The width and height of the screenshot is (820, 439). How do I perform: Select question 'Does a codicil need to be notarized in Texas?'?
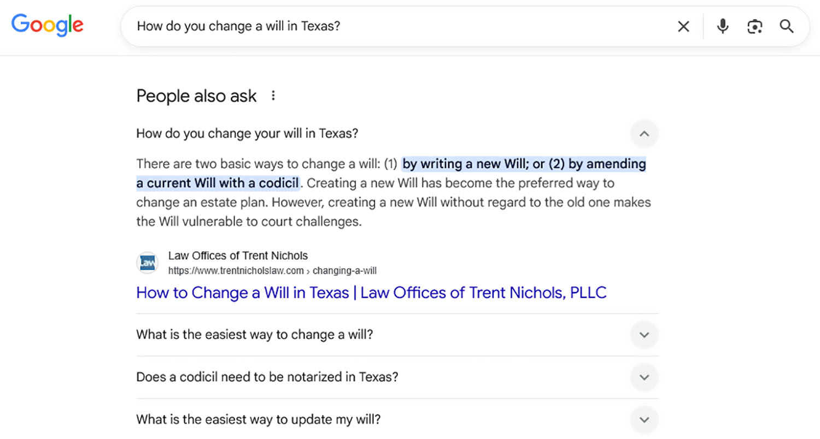click(x=267, y=377)
